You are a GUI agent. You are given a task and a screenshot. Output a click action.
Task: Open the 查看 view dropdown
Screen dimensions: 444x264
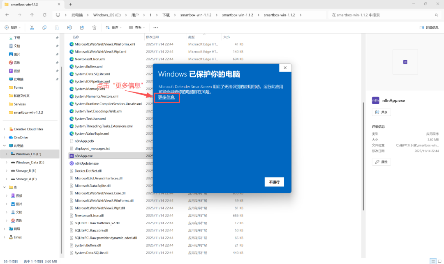click(x=137, y=28)
